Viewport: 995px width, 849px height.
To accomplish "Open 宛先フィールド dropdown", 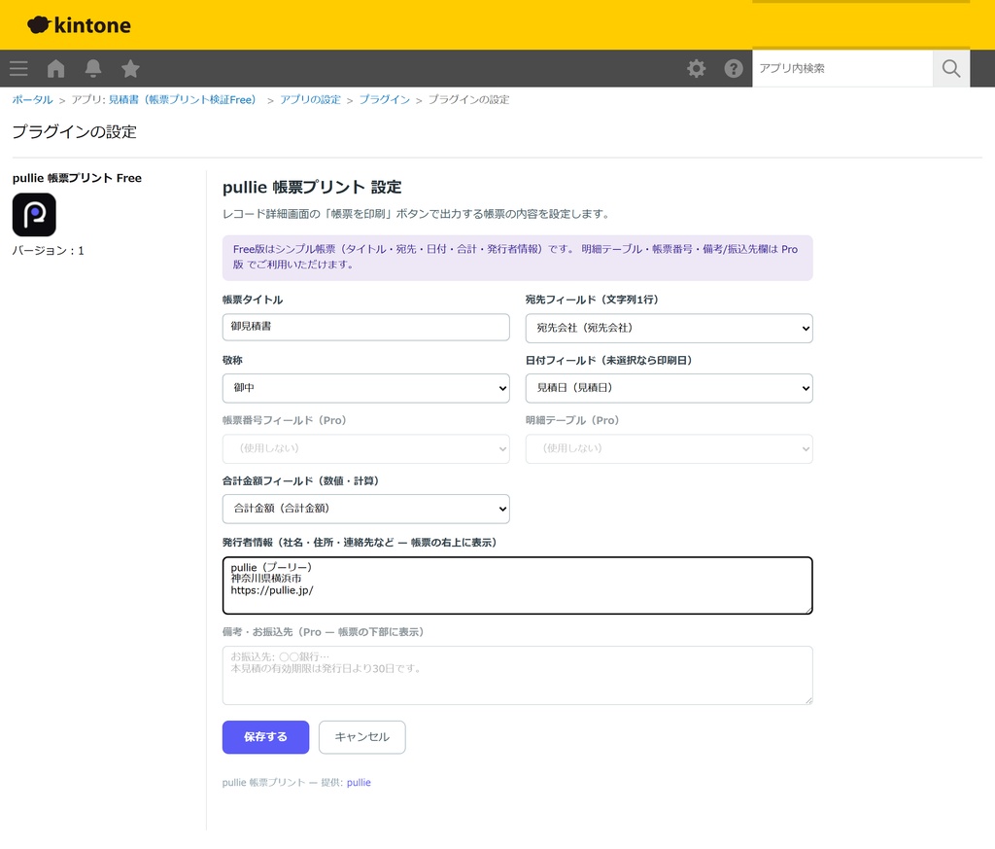I will click(669, 329).
